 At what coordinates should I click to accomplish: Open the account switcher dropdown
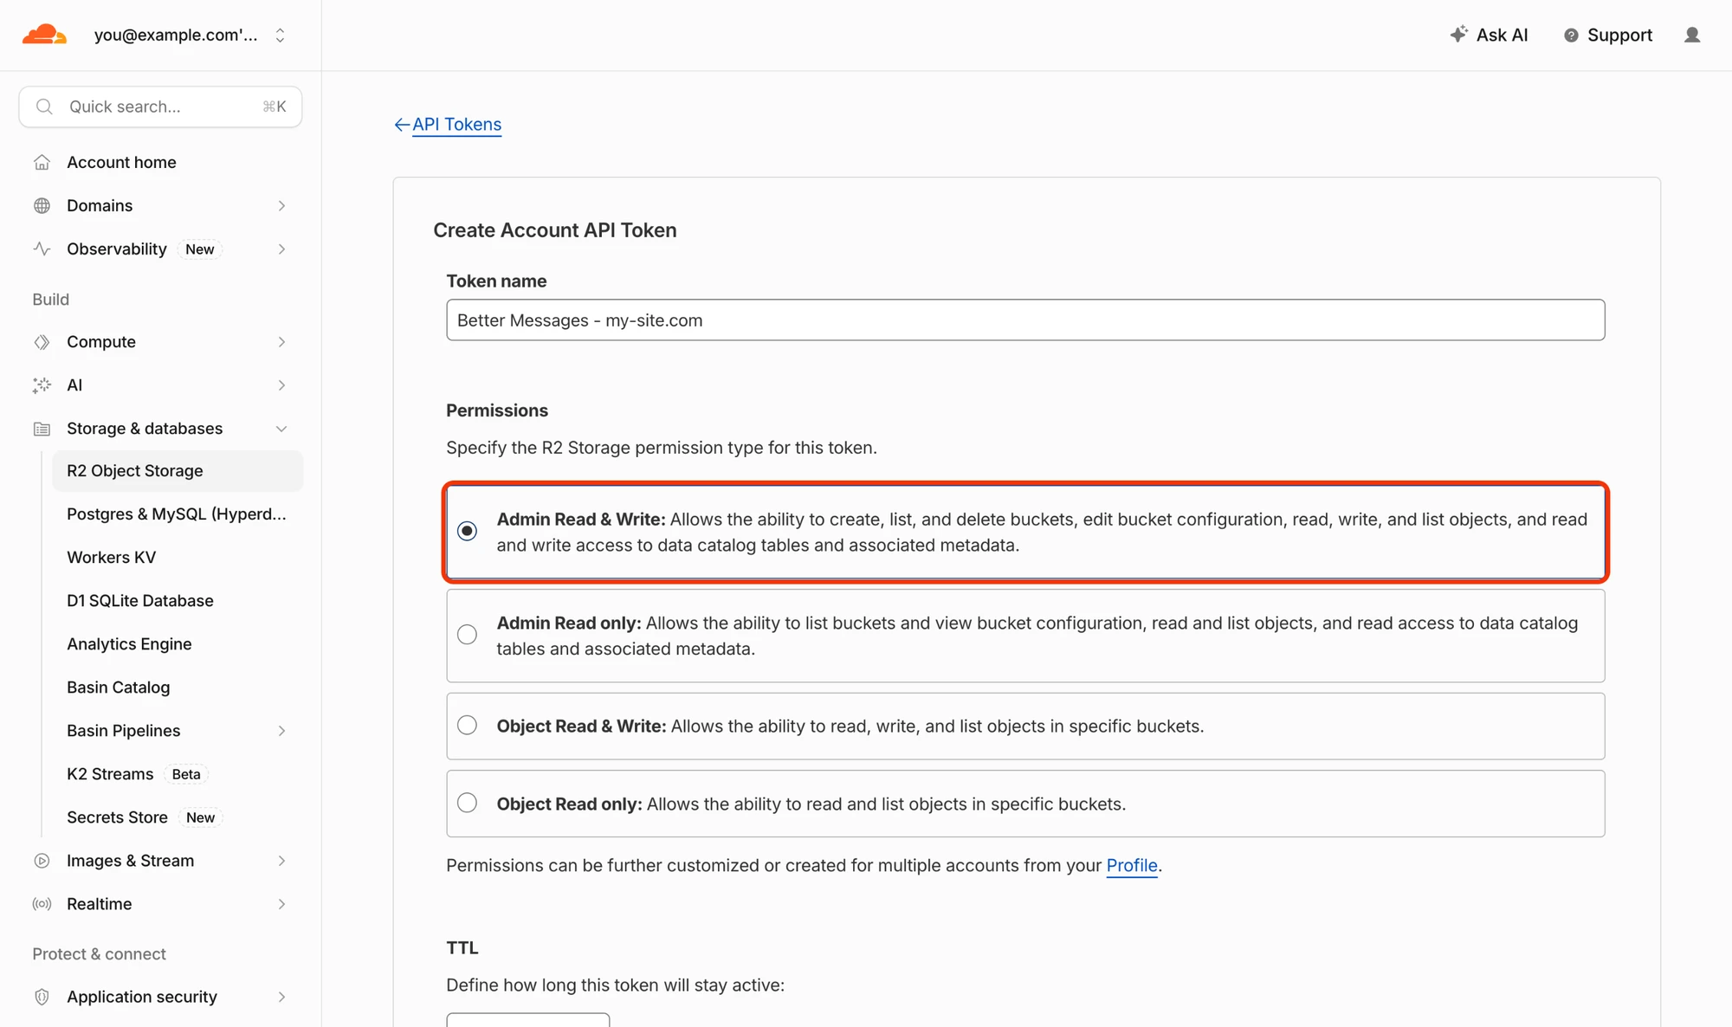click(x=280, y=36)
